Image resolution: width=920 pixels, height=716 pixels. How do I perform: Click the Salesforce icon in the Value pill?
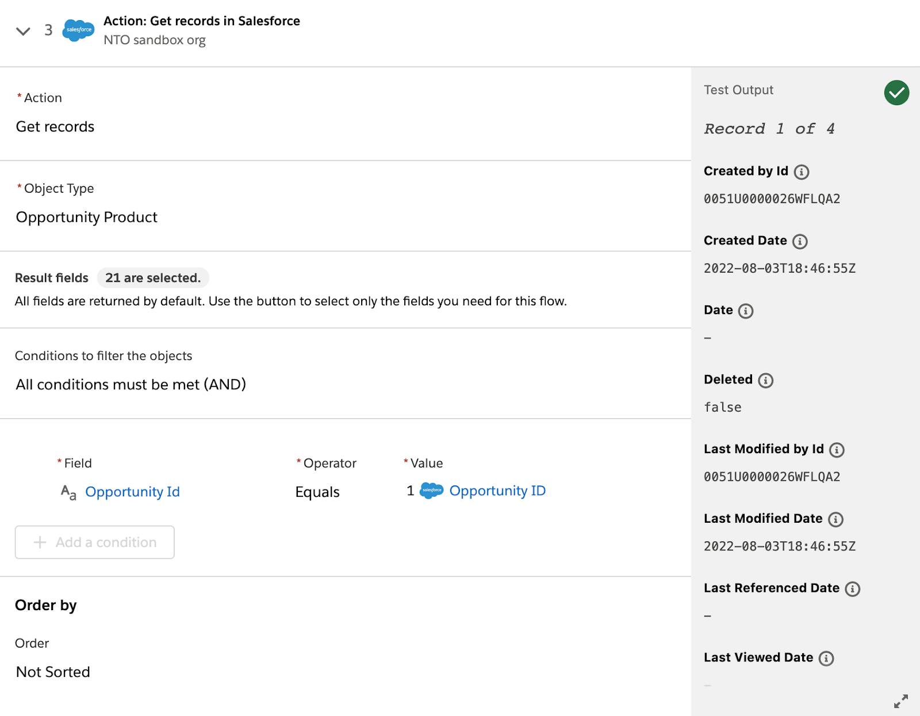tap(431, 491)
